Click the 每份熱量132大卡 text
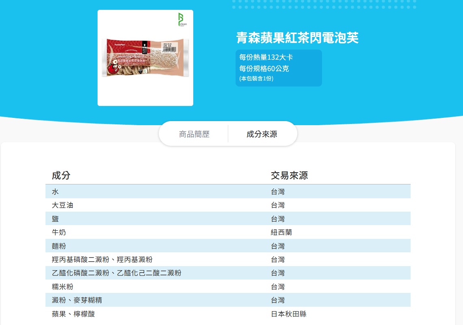Viewport: 463px width, 325px height. coord(266,57)
